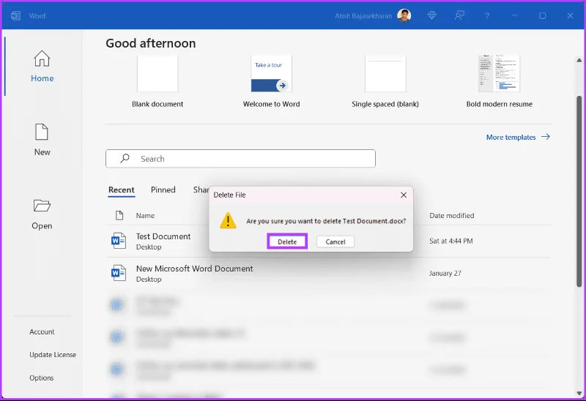Click the Good afternoon heading
The width and height of the screenshot is (586, 401).
coord(151,43)
